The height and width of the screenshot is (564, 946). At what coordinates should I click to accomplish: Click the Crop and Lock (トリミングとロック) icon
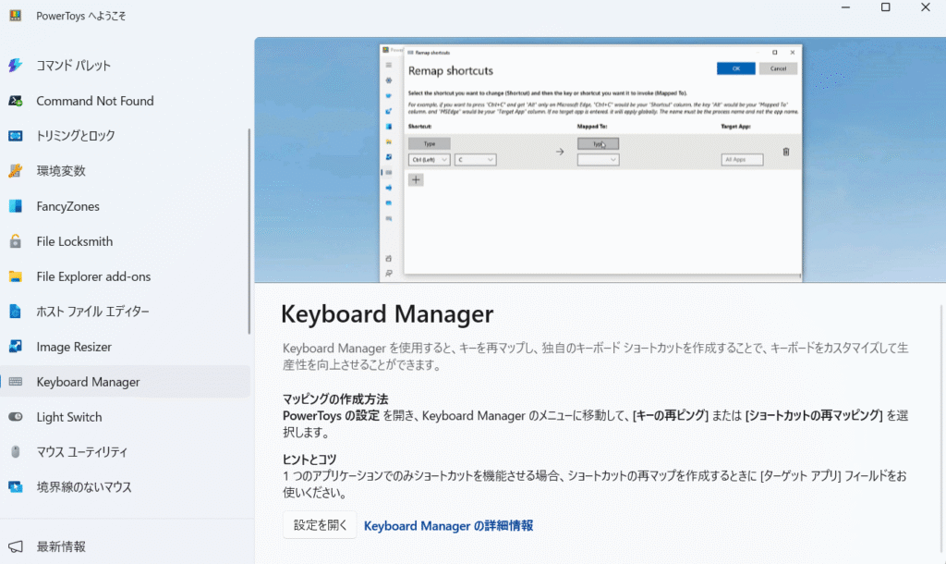16,136
